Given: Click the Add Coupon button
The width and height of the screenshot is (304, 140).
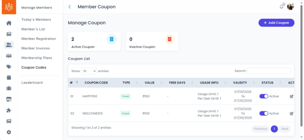Looking at the screenshot, I should click(x=276, y=23).
